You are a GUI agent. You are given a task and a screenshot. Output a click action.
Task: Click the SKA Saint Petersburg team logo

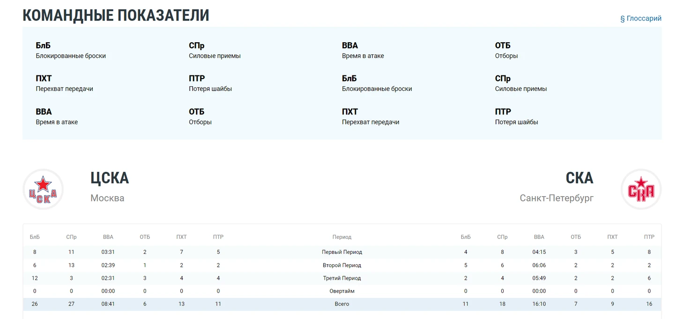click(x=640, y=189)
